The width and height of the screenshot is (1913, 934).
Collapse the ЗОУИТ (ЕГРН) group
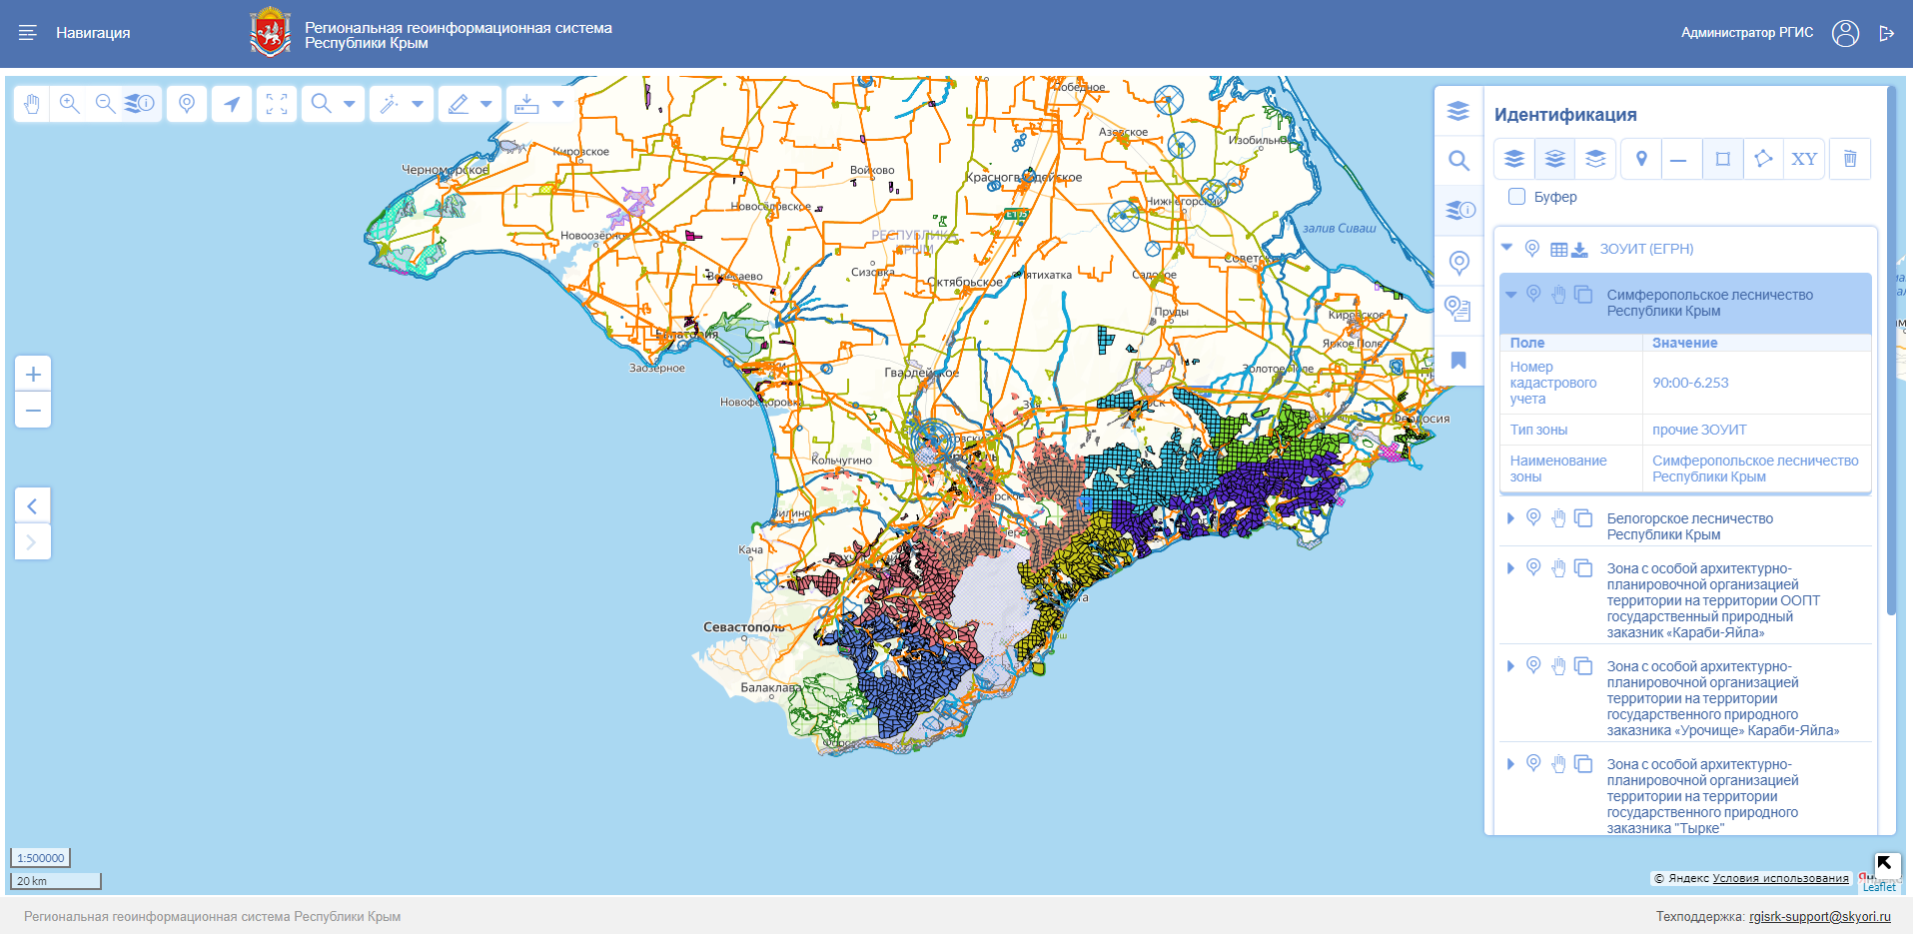click(x=1506, y=248)
